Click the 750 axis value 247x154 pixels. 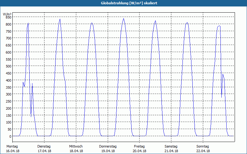pyautogui.click(x=8, y=31)
